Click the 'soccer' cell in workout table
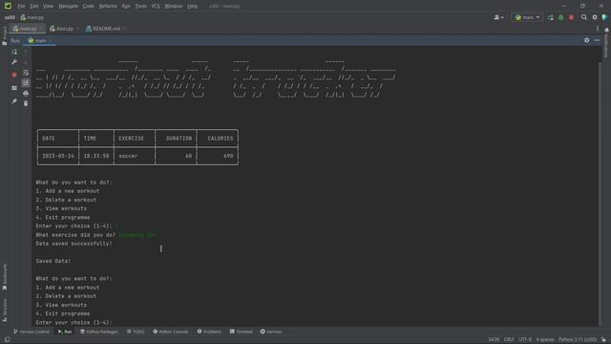 128,156
